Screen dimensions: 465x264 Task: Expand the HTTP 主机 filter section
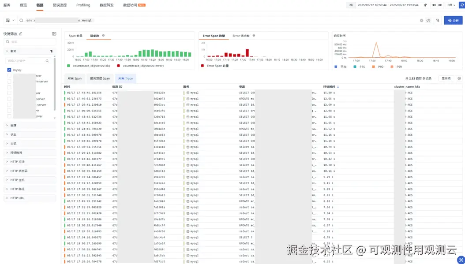[30, 180]
